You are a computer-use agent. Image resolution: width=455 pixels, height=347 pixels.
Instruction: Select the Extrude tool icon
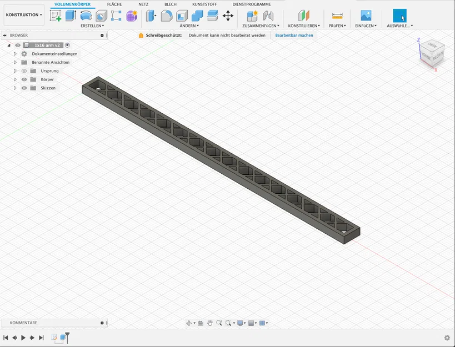click(71, 16)
